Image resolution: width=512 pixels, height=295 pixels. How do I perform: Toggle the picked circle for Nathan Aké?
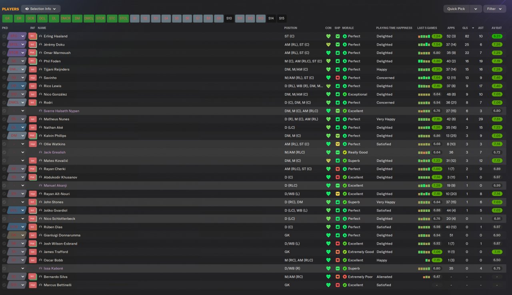click(x=4, y=128)
